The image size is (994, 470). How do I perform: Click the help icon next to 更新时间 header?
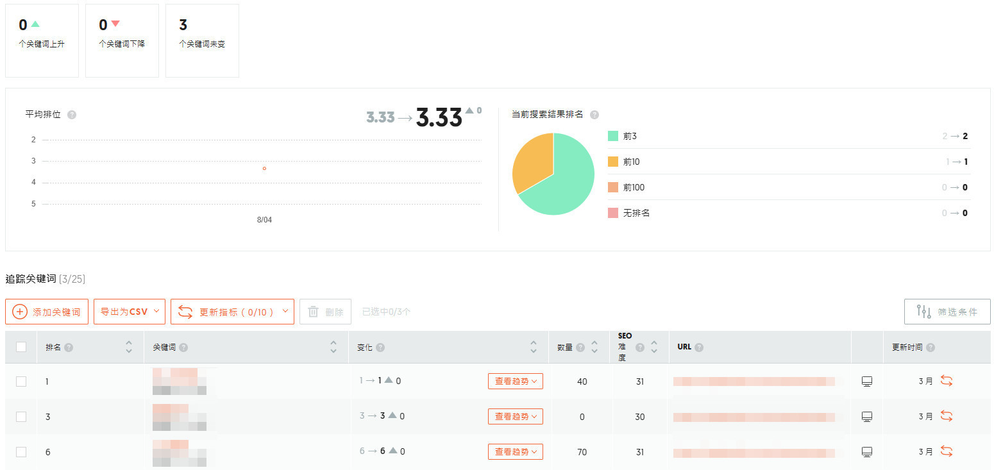[931, 348]
